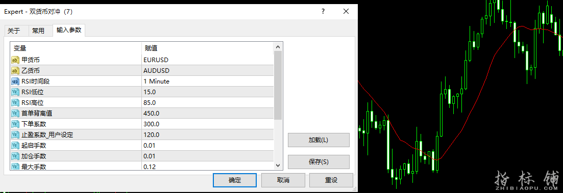Select the 120.0 value for 止盈系数
The image size is (563, 193).
point(207,135)
